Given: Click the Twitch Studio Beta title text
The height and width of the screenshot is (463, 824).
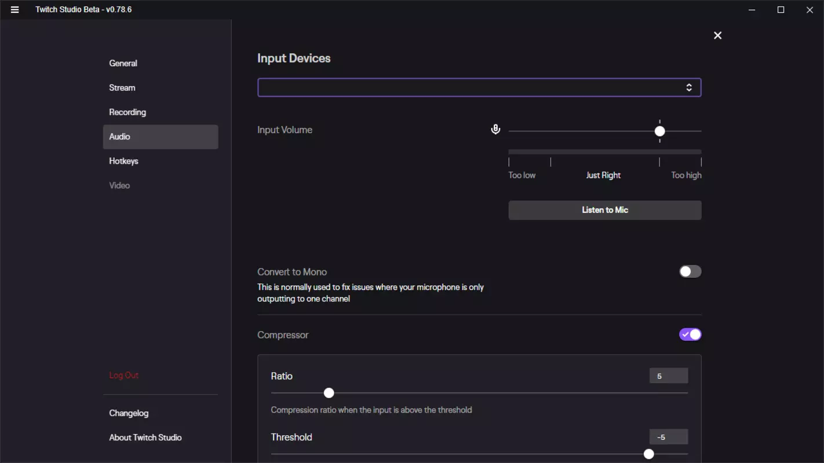Looking at the screenshot, I should 83,10.
